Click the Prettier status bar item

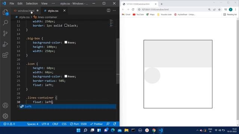pyautogui.click(x=96, y=124)
